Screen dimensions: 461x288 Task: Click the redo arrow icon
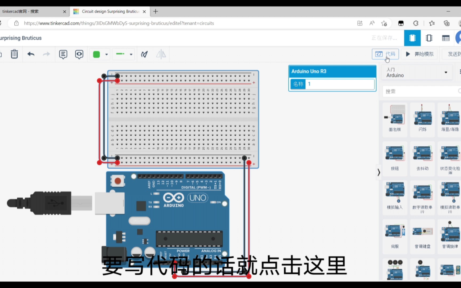pyautogui.click(x=46, y=54)
